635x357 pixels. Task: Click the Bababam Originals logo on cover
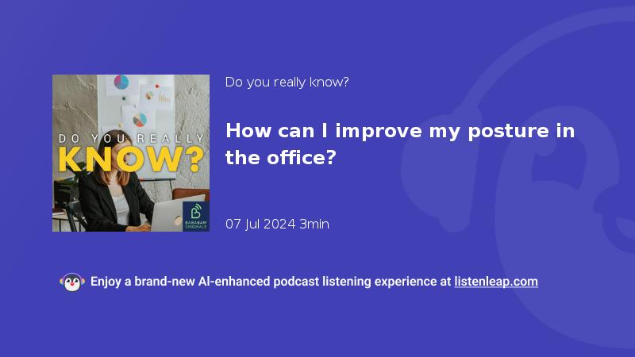[196, 217]
